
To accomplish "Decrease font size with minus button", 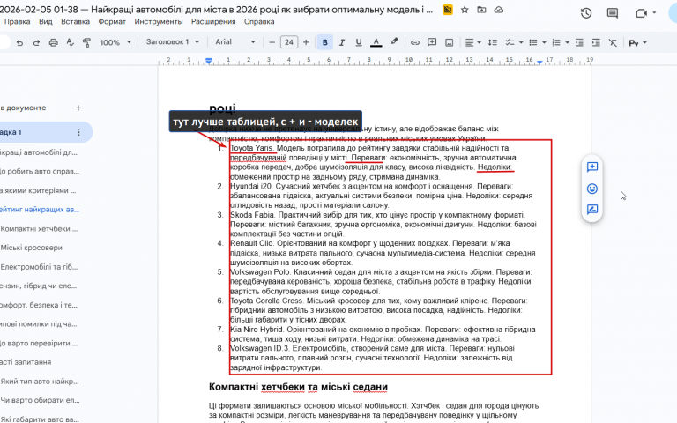I will coord(272,42).
